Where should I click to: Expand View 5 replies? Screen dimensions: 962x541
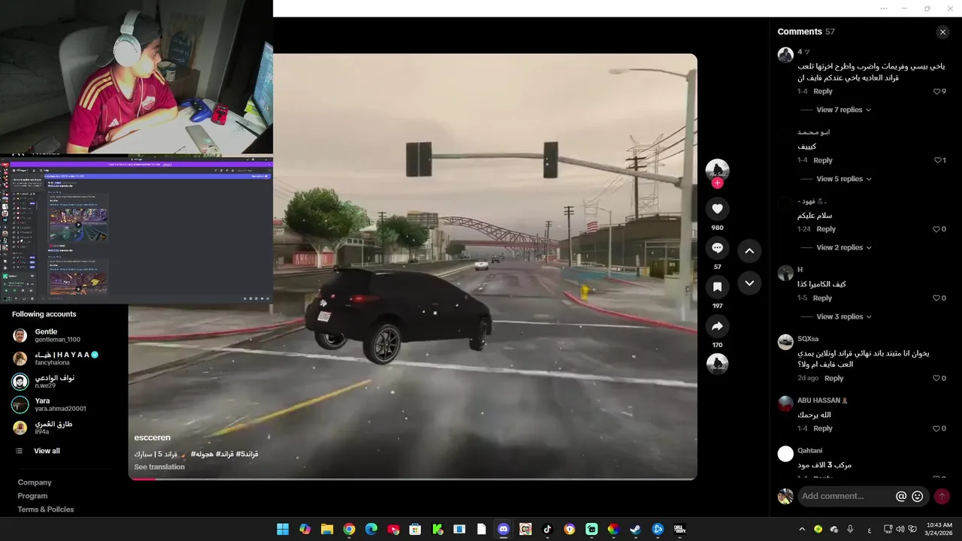pos(843,179)
